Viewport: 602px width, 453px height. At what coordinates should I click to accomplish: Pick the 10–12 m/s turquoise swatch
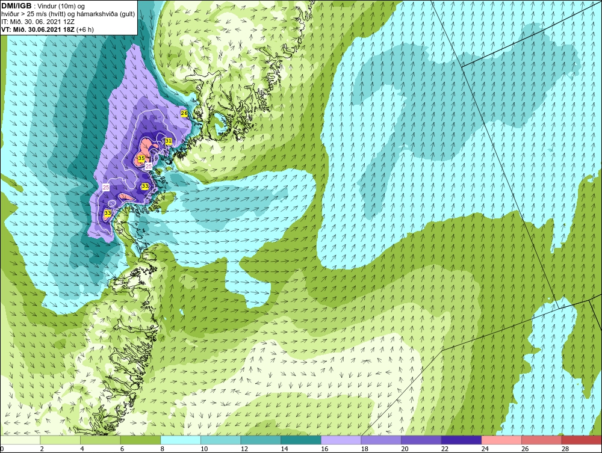(x=220, y=440)
